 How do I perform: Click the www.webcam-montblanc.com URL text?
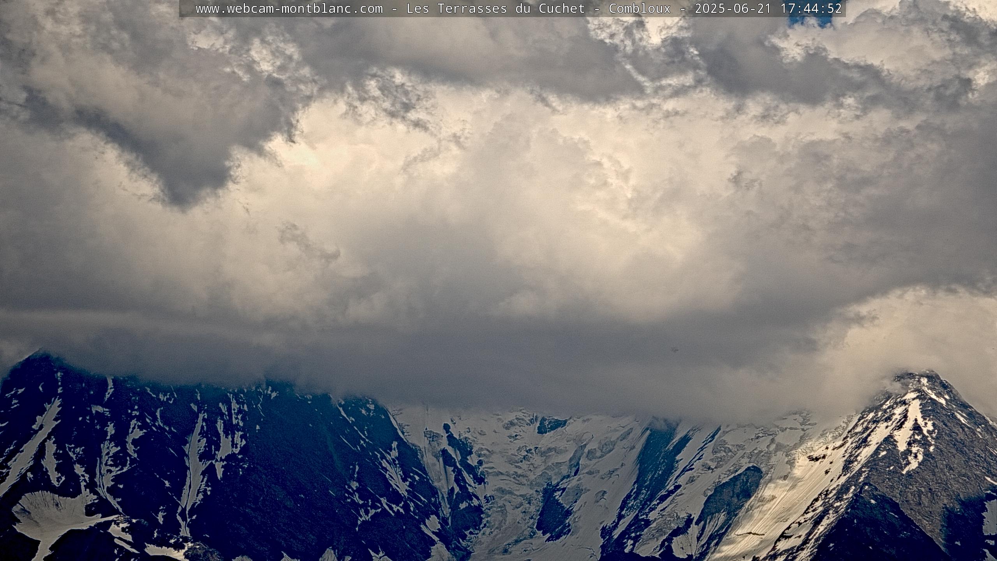click(289, 9)
